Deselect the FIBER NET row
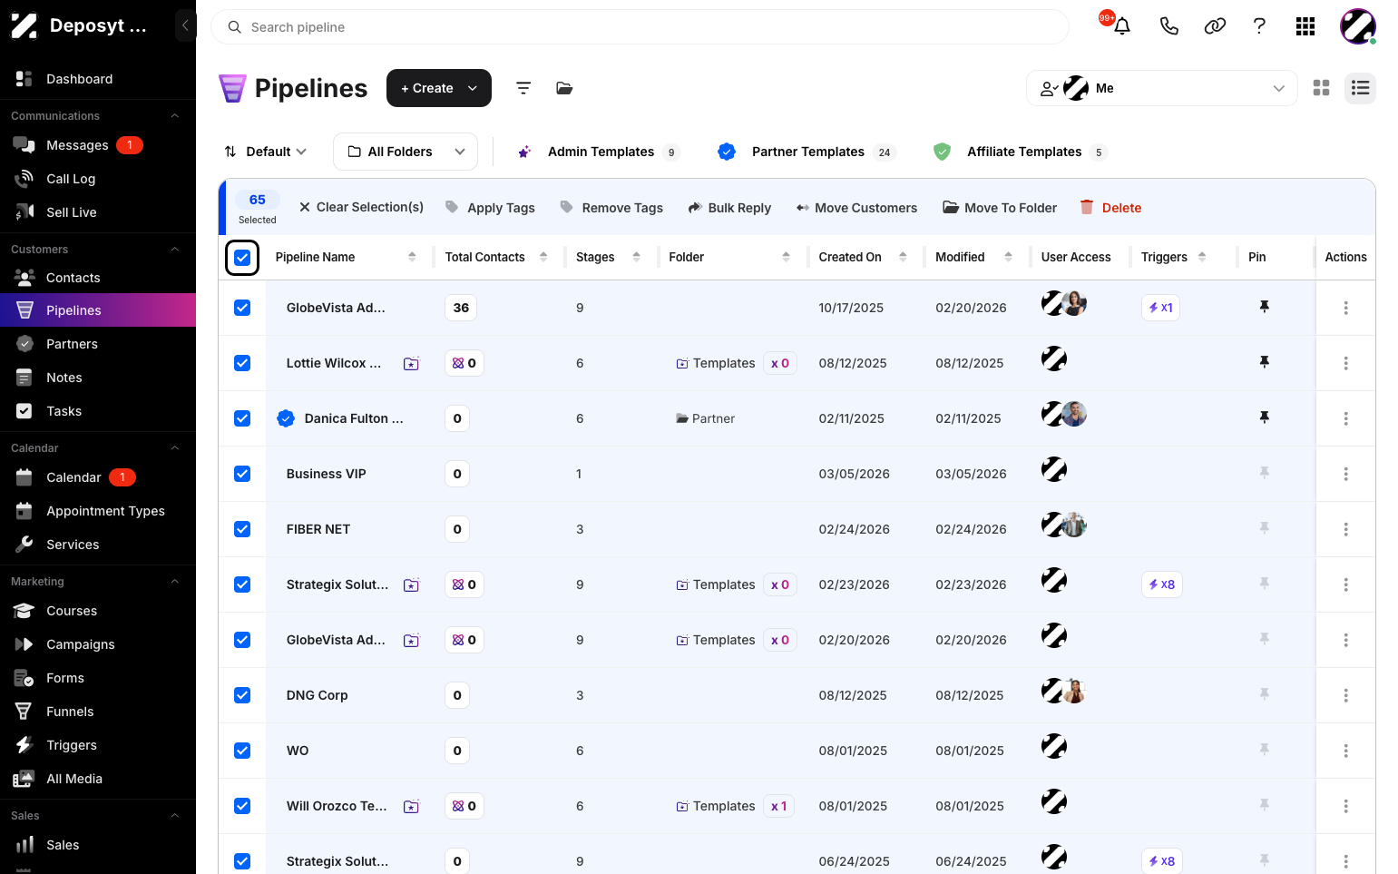Image resolution: width=1398 pixels, height=874 pixels. [x=242, y=529]
